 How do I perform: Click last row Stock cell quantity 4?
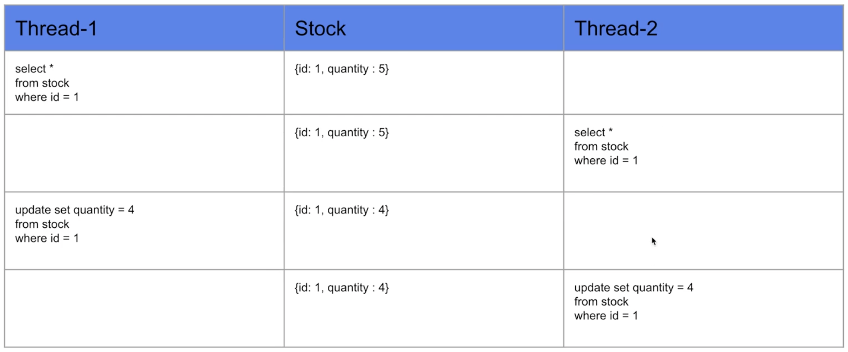pos(424,308)
